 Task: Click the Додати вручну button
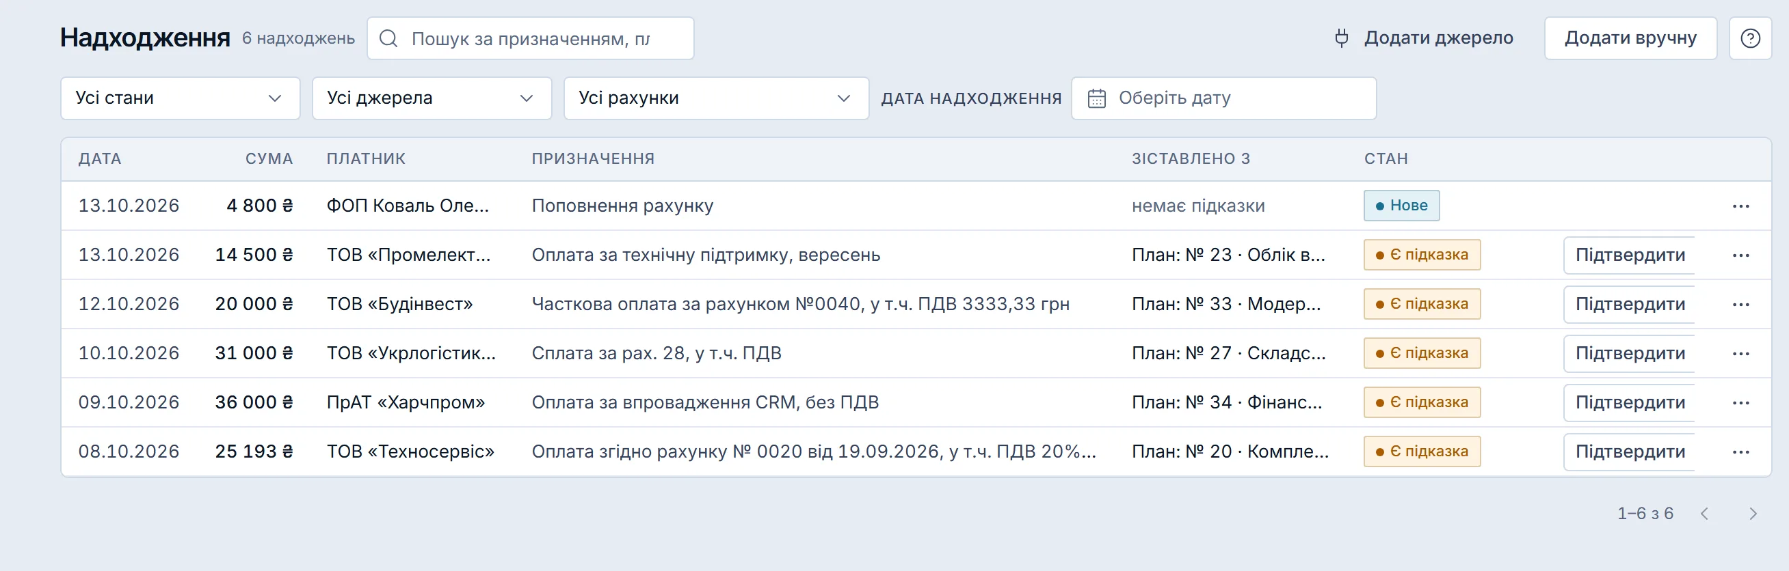[x=1630, y=38]
